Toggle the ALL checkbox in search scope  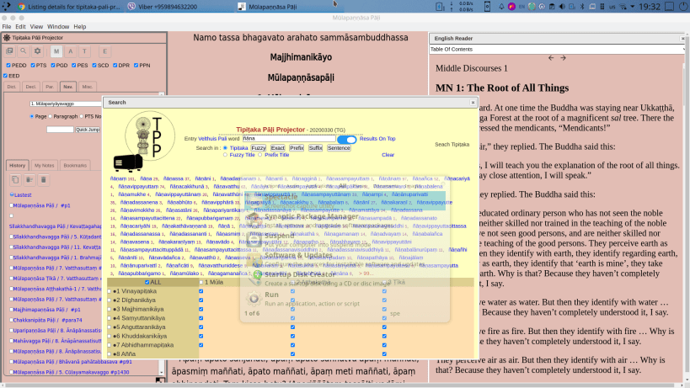coord(147,282)
